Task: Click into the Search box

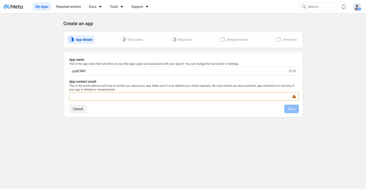Action: [x=321, y=6]
